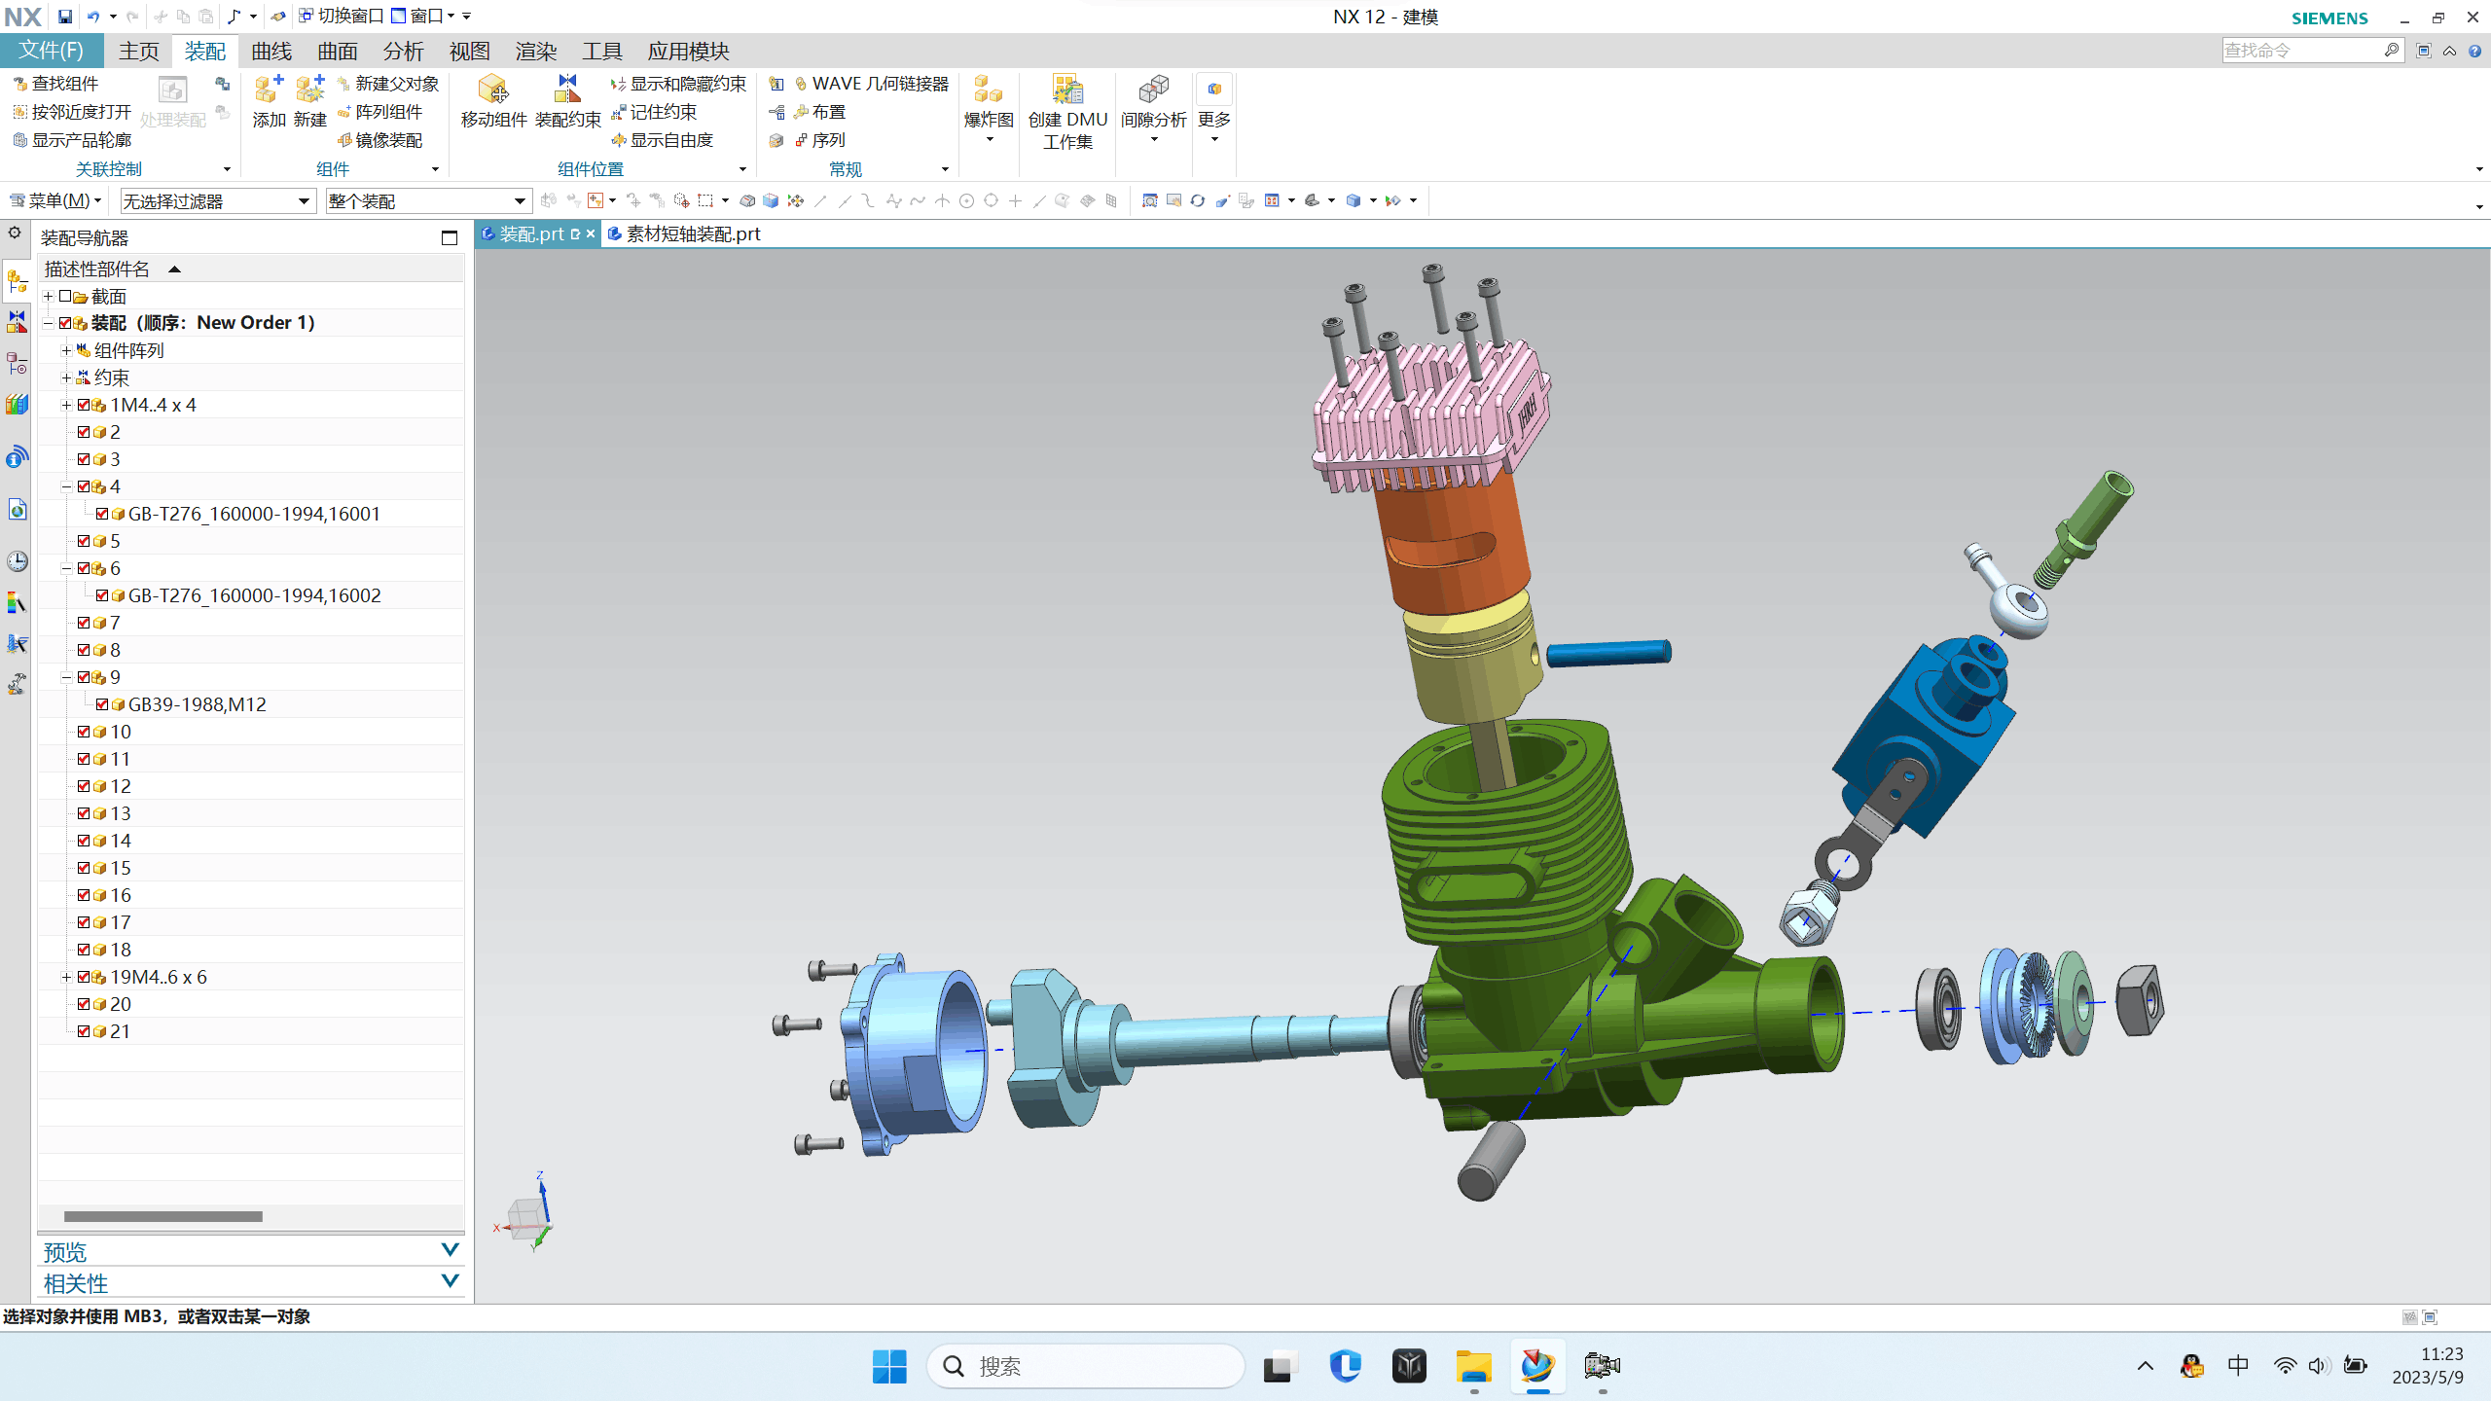Toggle the checkbox for component 2
The width and height of the screenshot is (2491, 1401).
coord(84,432)
